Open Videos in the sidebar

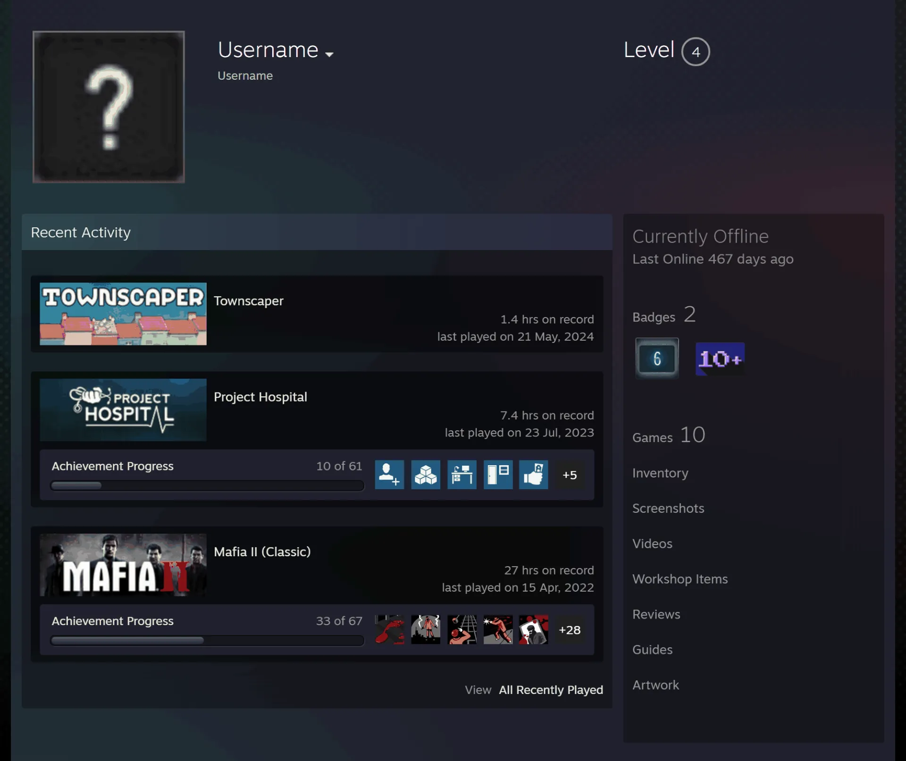point(653,544)
